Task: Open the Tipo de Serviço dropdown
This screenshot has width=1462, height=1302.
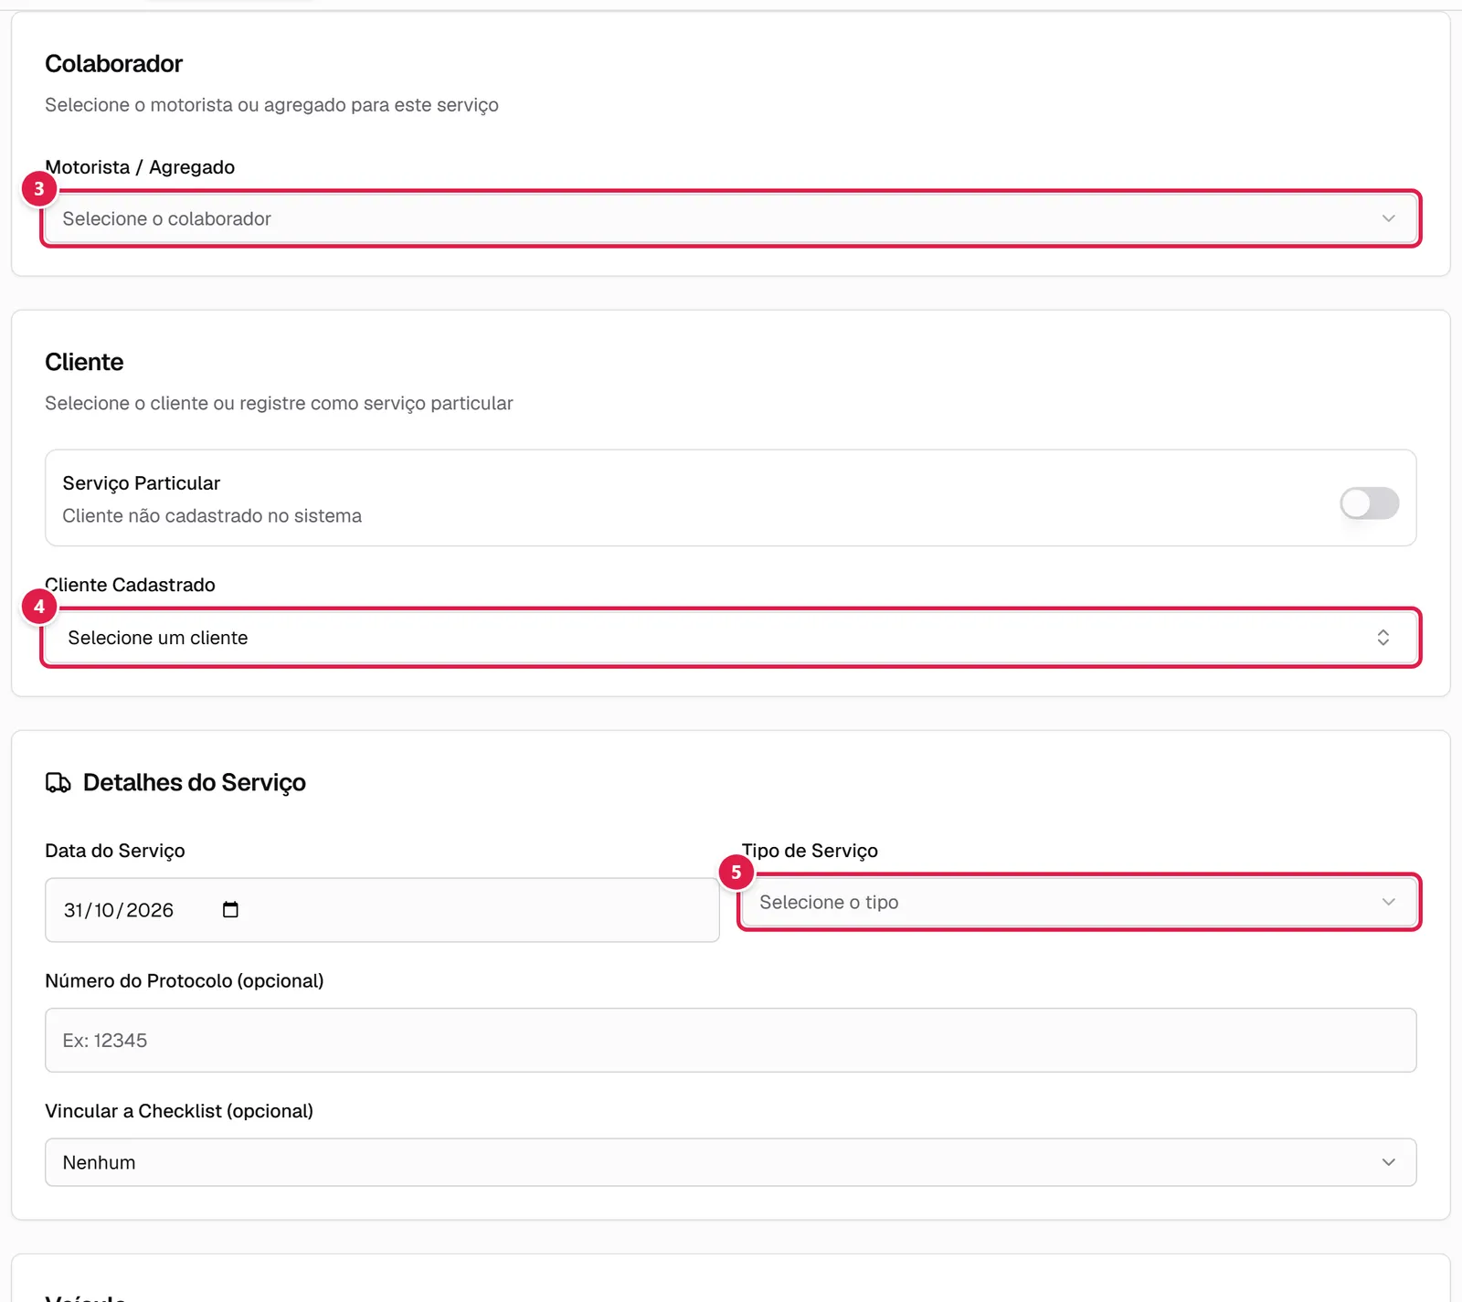Action: tap(1079, 902)
